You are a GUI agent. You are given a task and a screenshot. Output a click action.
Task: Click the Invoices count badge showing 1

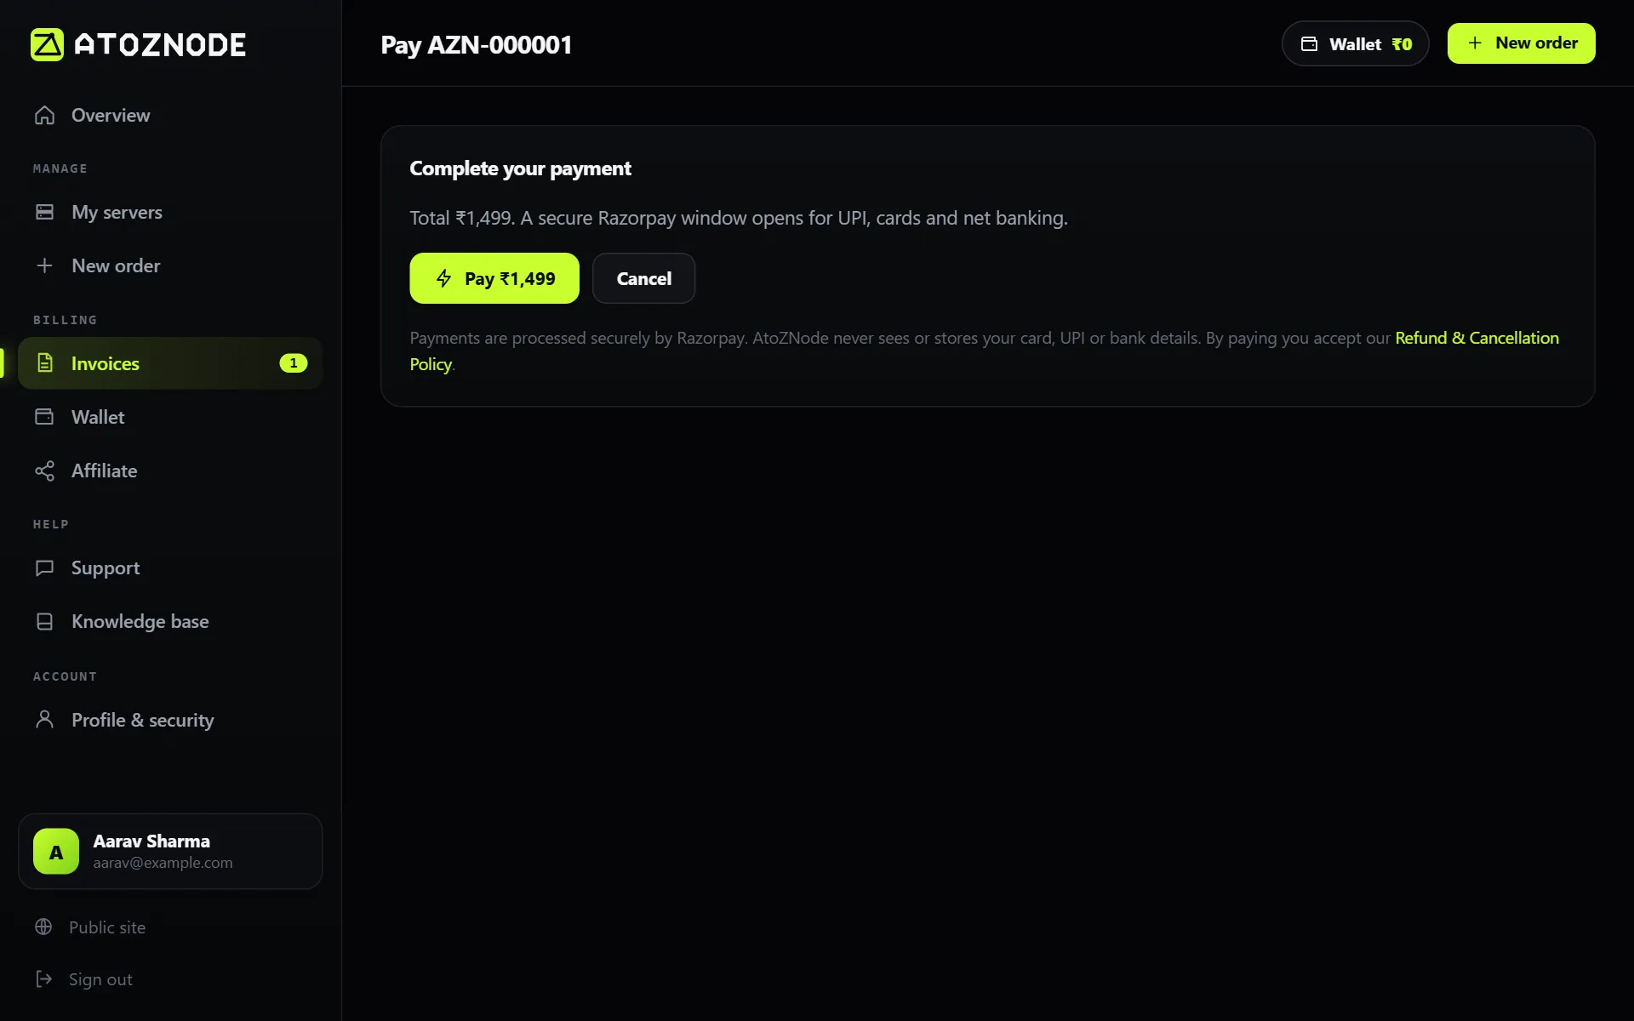(x=294, y=363)
